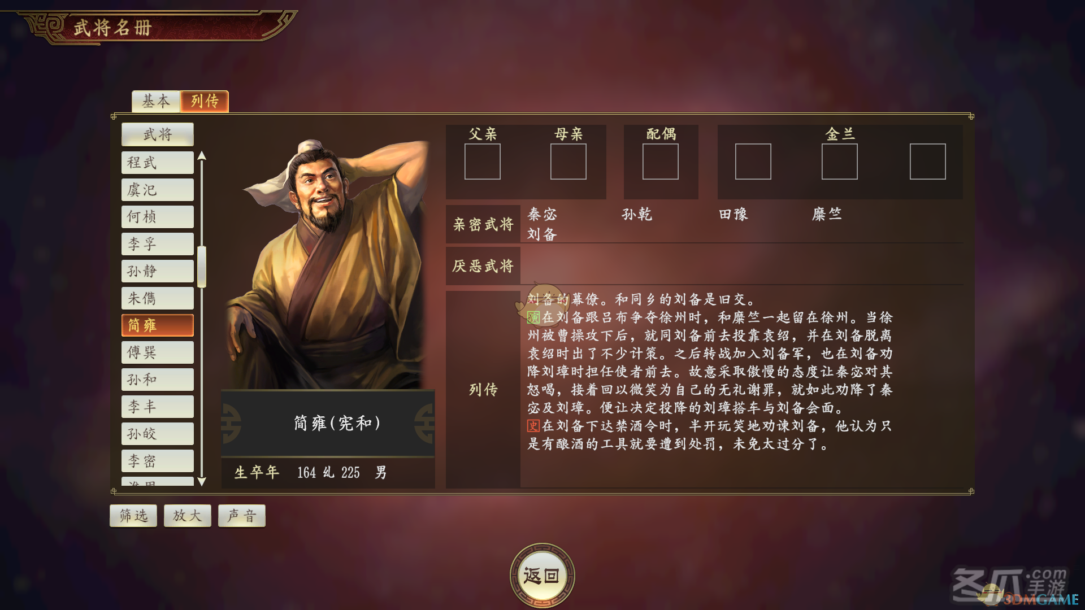1085x610 pixels.
Task: Click the green 演 romance biography marker
Action: tap(533, 317)
